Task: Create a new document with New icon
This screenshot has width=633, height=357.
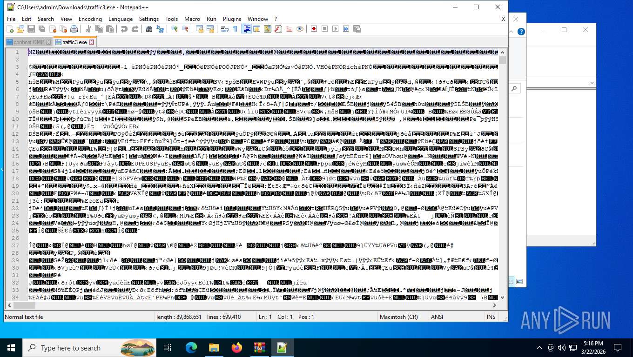Action: [x=10, y=29]
